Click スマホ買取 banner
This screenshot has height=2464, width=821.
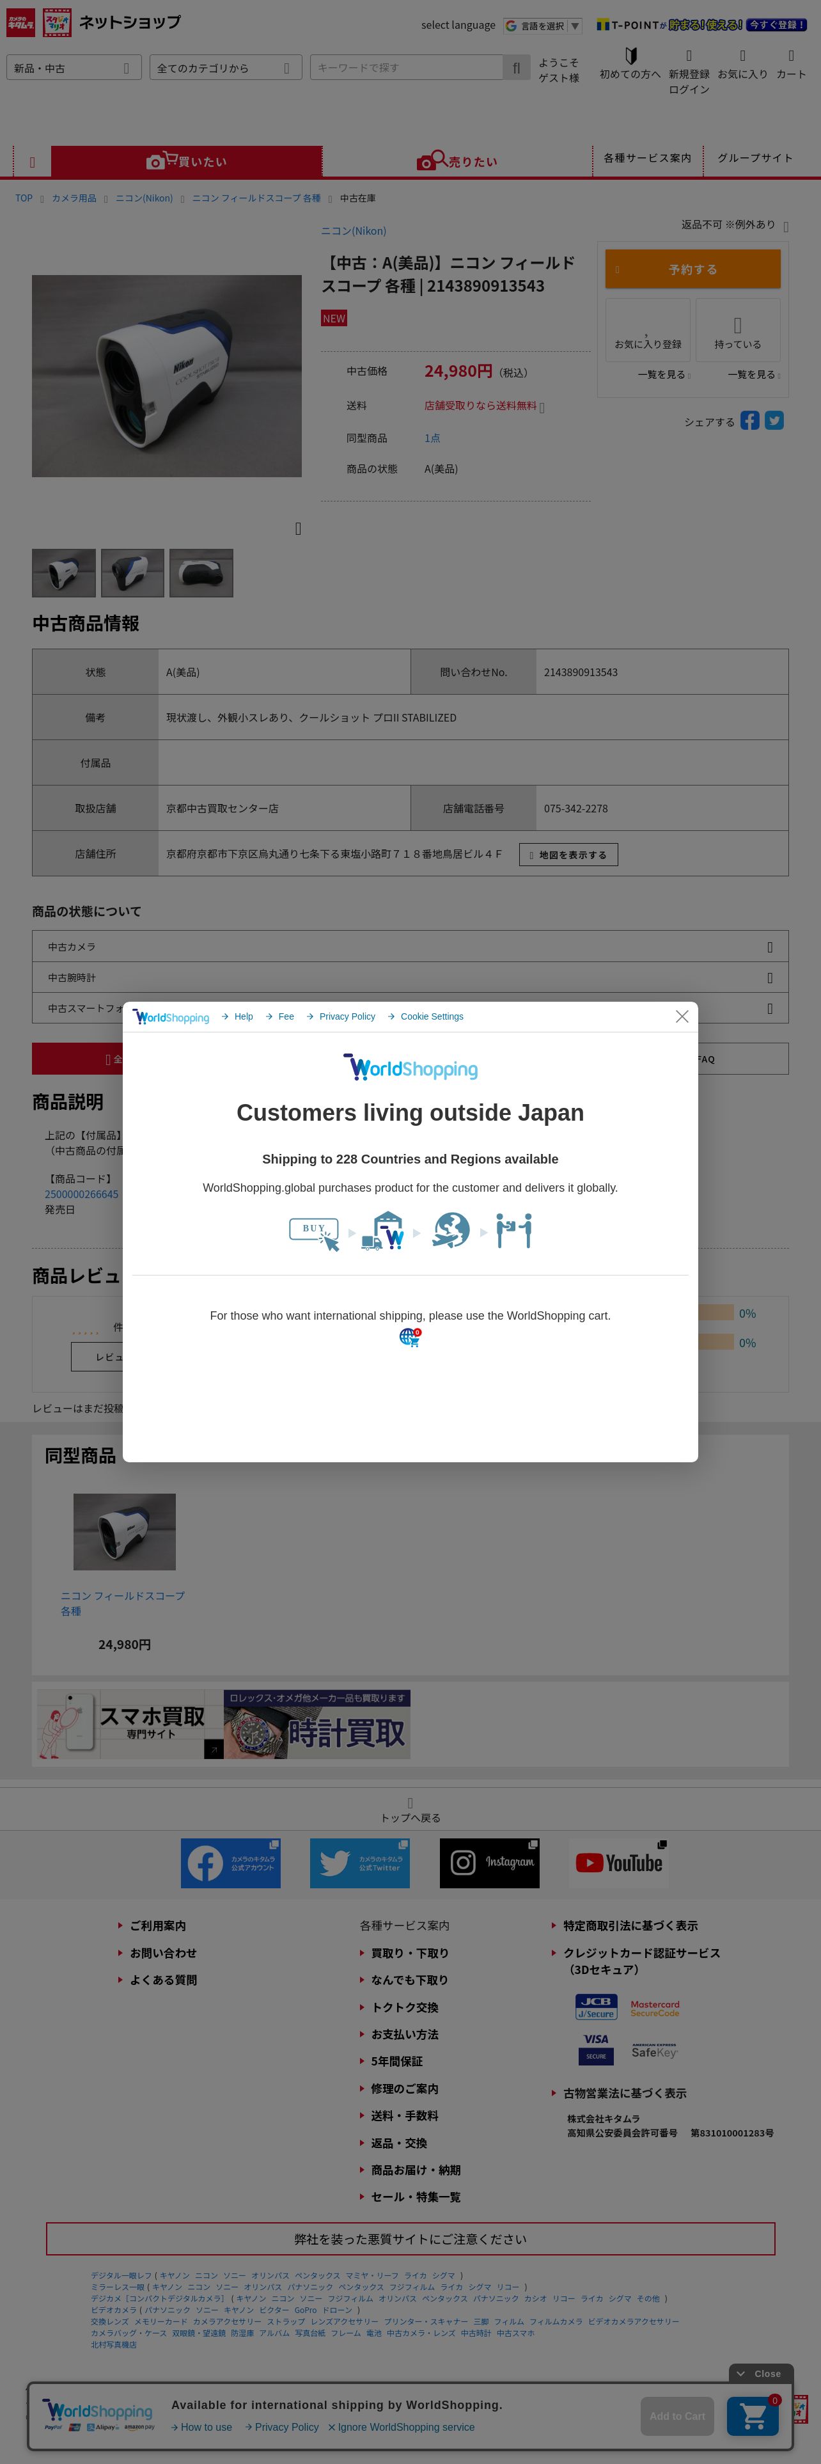(x=130, y=1724)
